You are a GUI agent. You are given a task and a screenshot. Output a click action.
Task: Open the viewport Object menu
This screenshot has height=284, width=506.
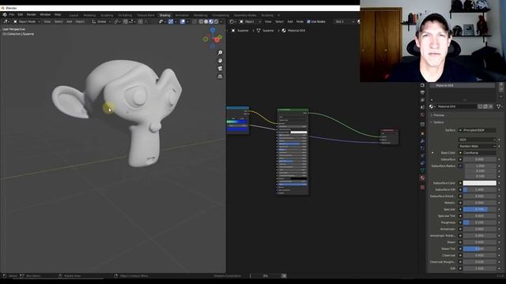[80, 21]
